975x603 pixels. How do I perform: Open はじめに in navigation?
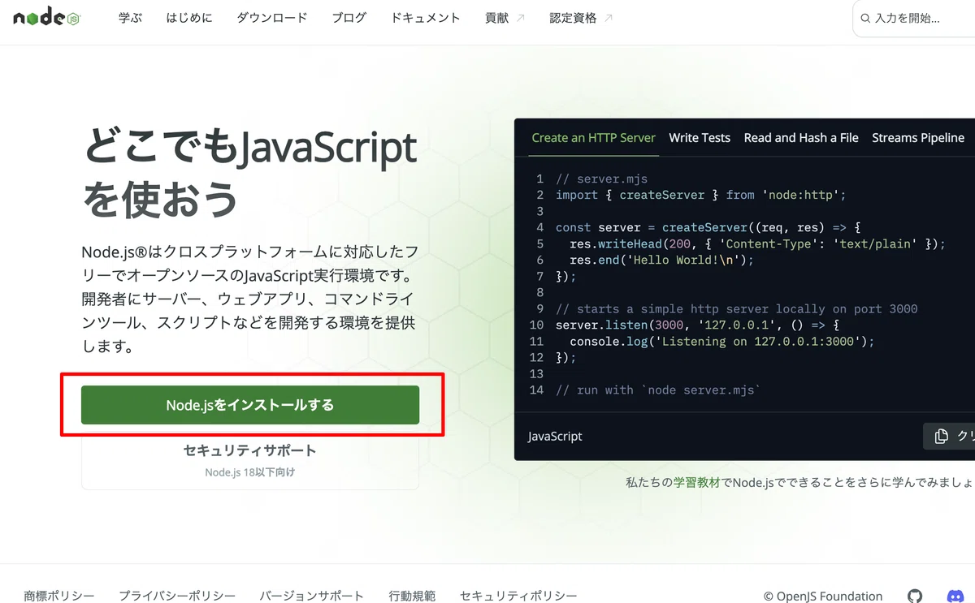(x=189, y=17)
